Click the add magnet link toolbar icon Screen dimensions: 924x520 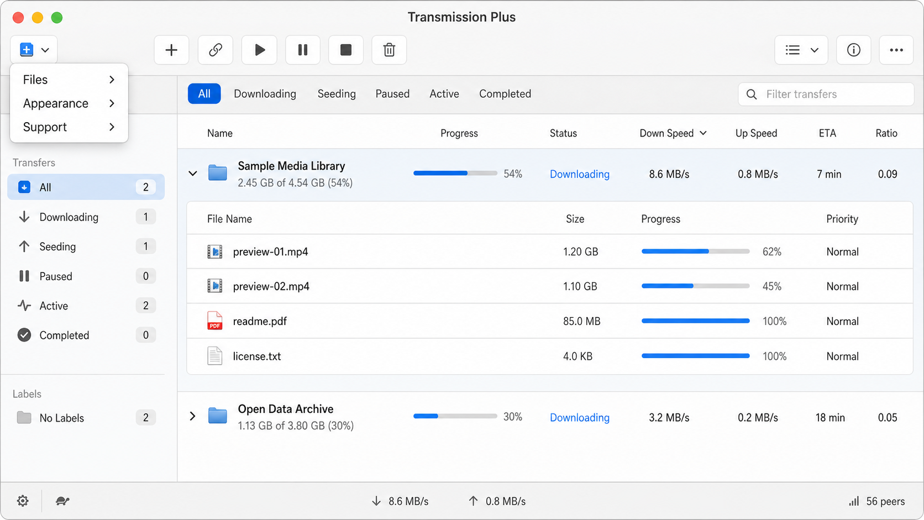215,50
